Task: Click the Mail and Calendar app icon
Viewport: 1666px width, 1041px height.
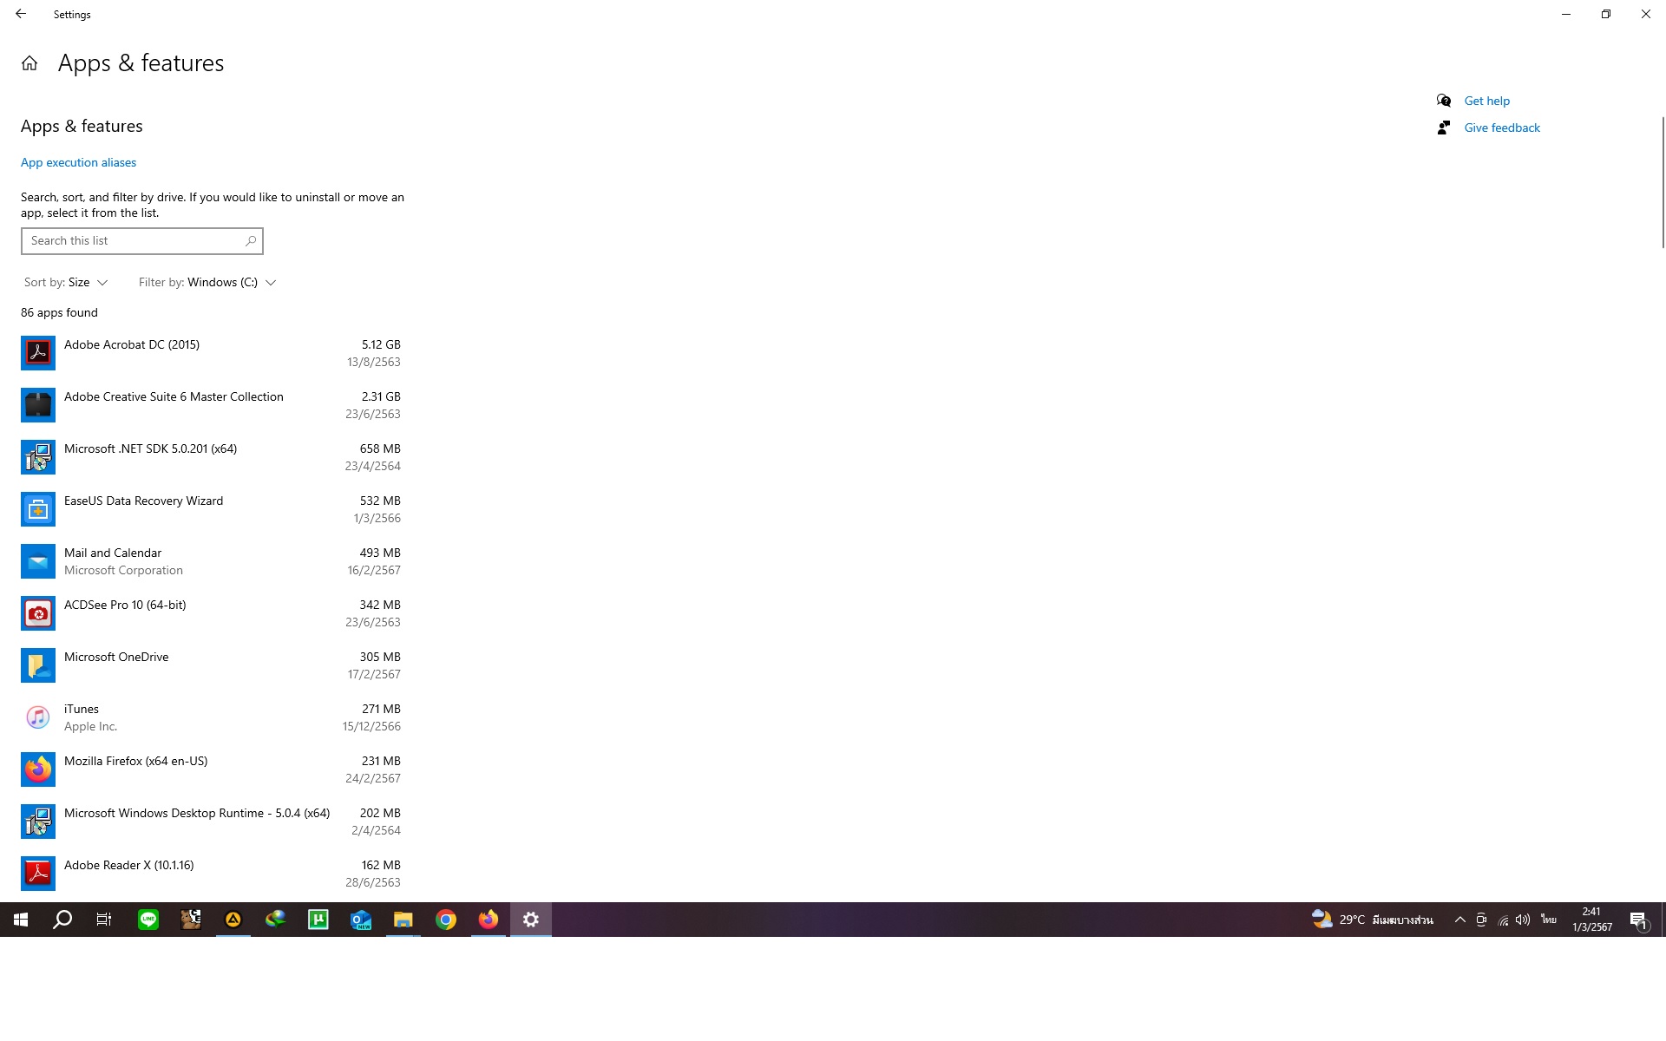Action: [38, 561]
